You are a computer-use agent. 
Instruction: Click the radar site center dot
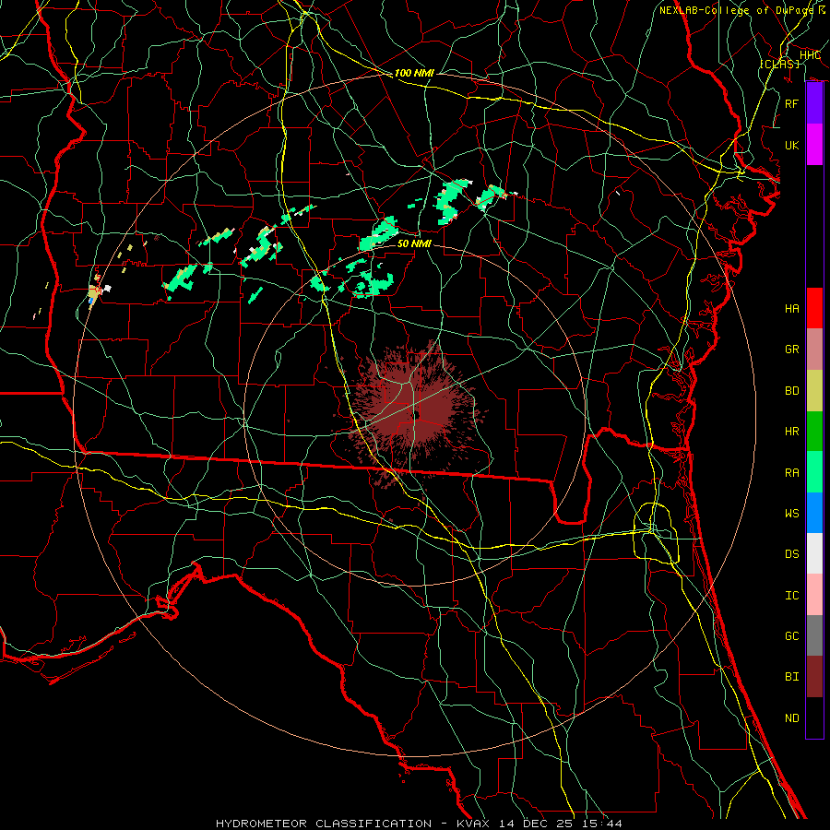coord(416,416)
